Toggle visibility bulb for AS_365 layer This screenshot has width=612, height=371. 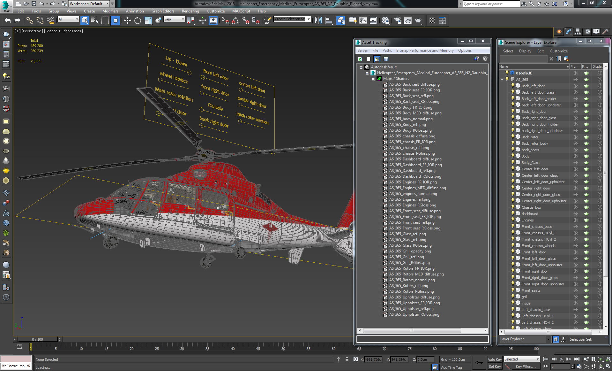507,79
